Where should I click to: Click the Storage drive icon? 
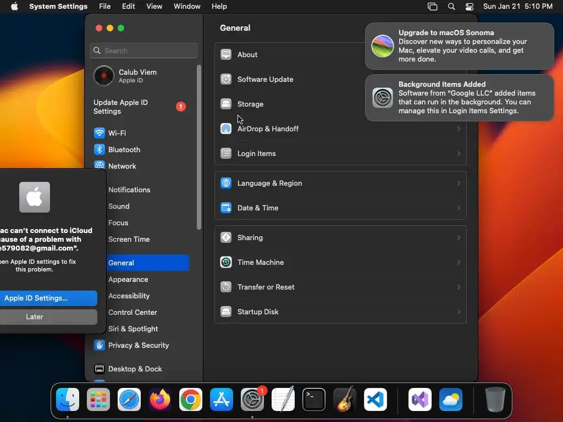[226, 104]
